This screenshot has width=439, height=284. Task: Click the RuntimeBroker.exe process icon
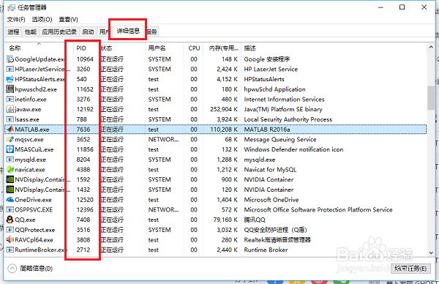pos(10,250)
